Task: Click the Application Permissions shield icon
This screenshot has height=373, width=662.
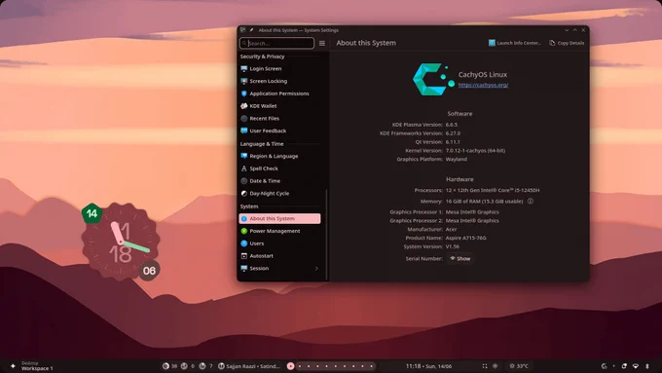Action: click(x=244, y=93)
